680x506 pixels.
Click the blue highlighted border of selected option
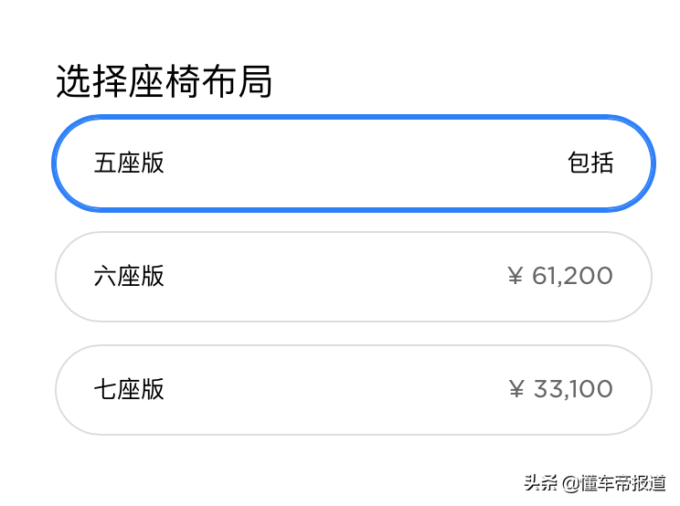click(x=353, y=119)
